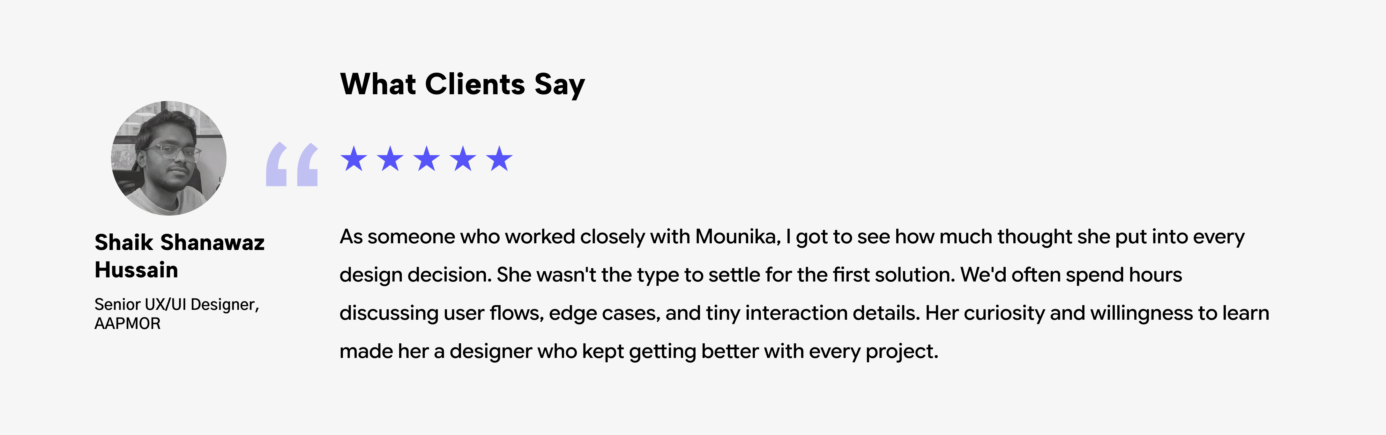The width and height of the screenshot is (1386, 435).
Task: Click the 'What Clients Say' heading
Action: [462, 84]
